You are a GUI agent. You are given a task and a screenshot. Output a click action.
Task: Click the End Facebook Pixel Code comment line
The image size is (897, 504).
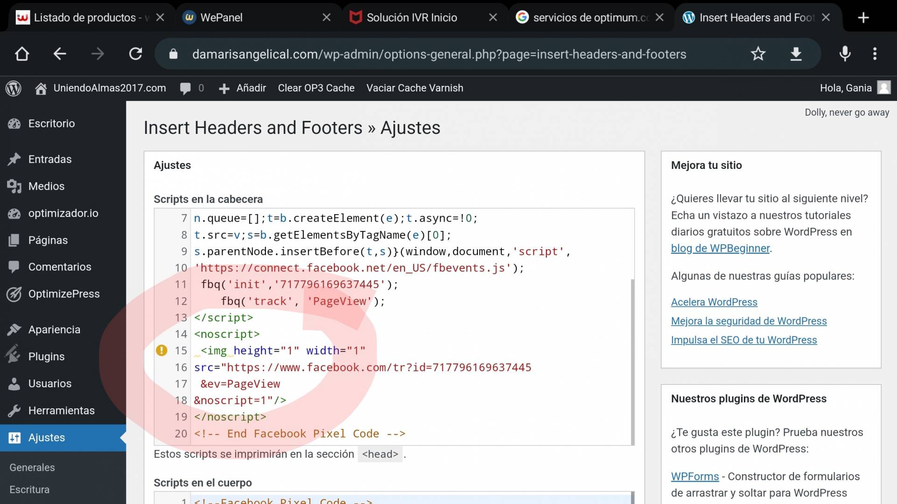(300, 434)
